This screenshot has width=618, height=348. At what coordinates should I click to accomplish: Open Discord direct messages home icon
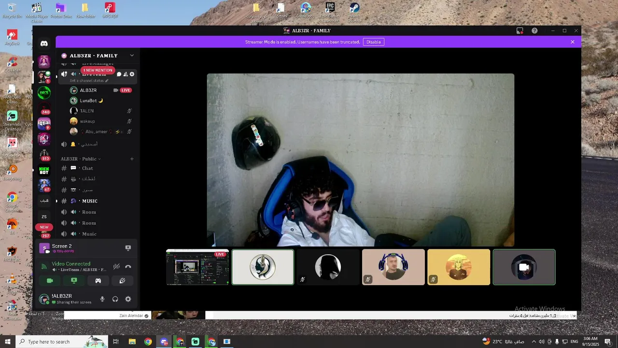(x=44, y=43)
